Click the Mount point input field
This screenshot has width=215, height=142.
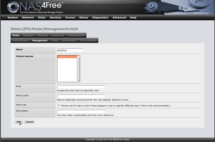click(x=81, y=96)
